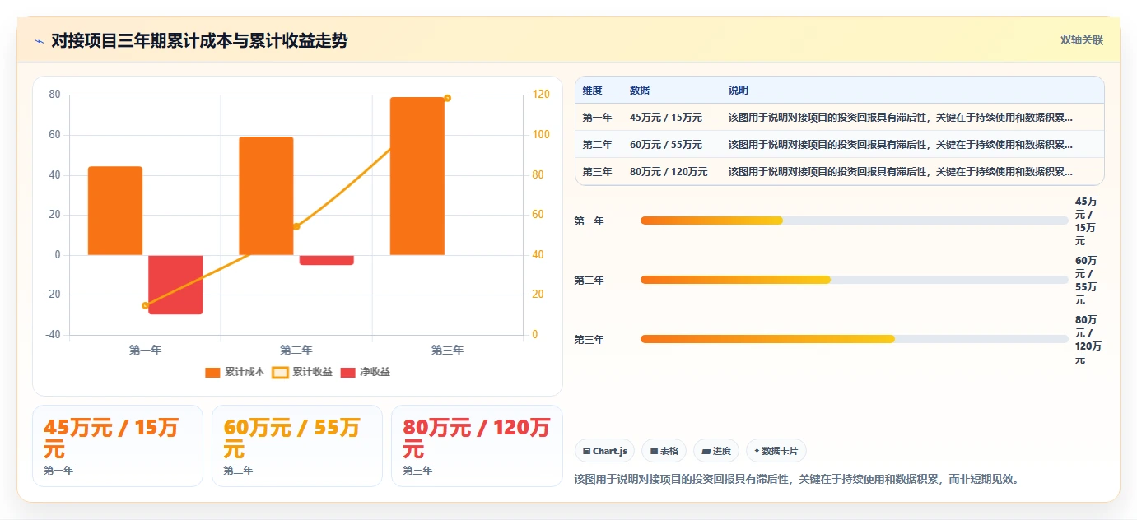Image resolution: width=1137 pixels, height=520 pixels.
Task: Click the second-year orange cumulative cost bar
Action: 266,196
